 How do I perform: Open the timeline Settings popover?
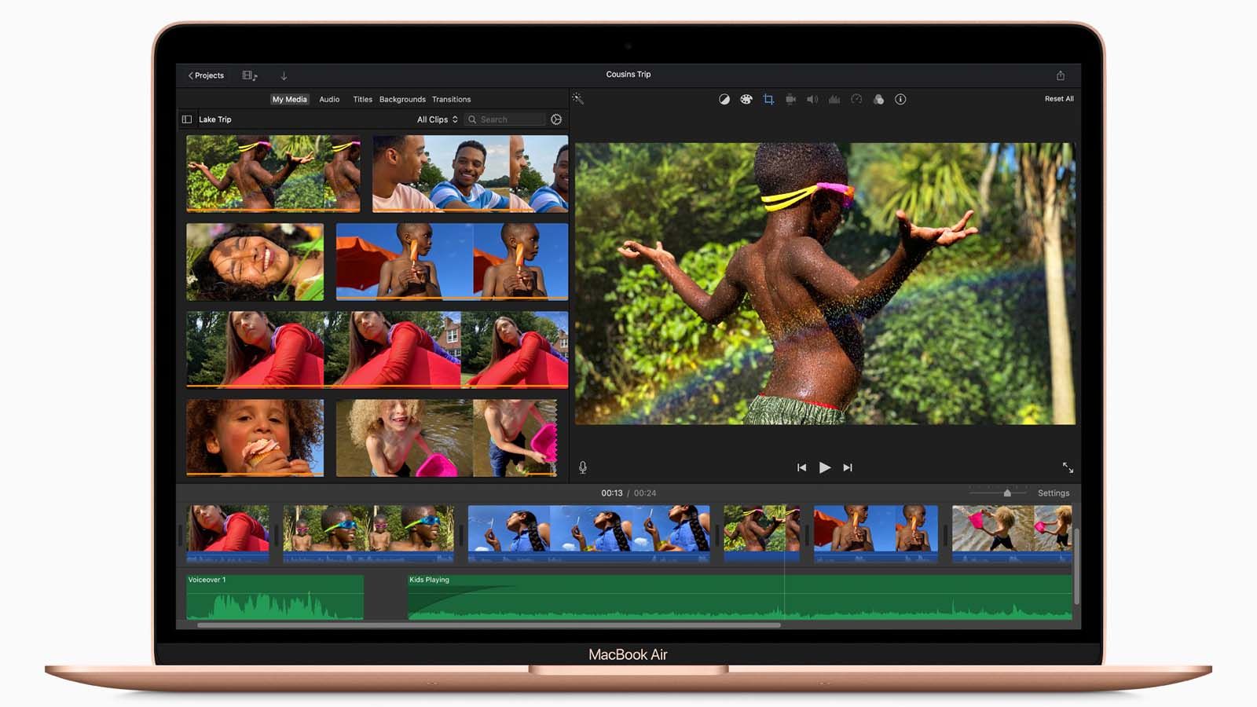point(1054,493)
